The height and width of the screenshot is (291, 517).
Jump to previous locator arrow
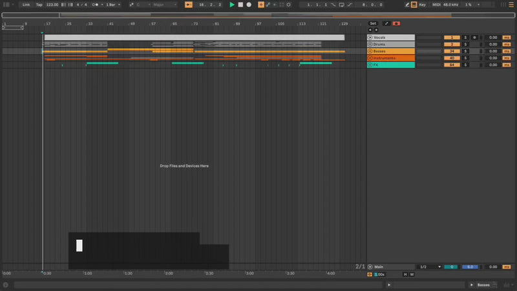370,30
